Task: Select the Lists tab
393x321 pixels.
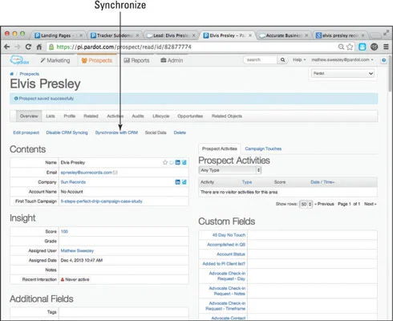Action: coord(51,116)
